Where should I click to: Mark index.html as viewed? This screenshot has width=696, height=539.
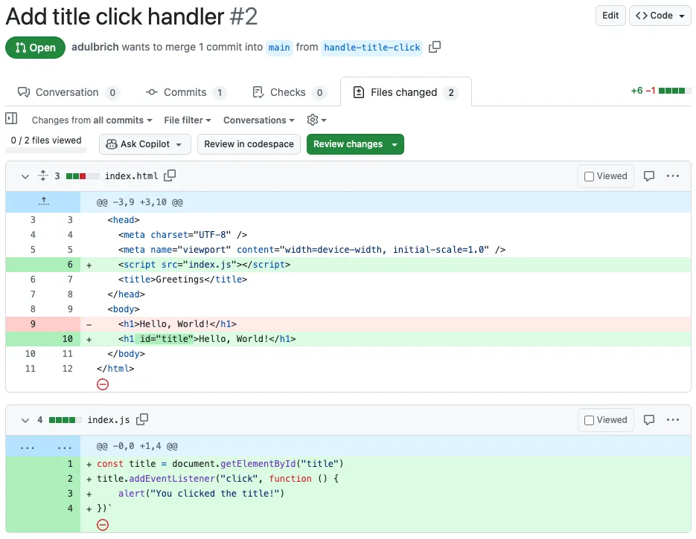(x=606, y=176)
